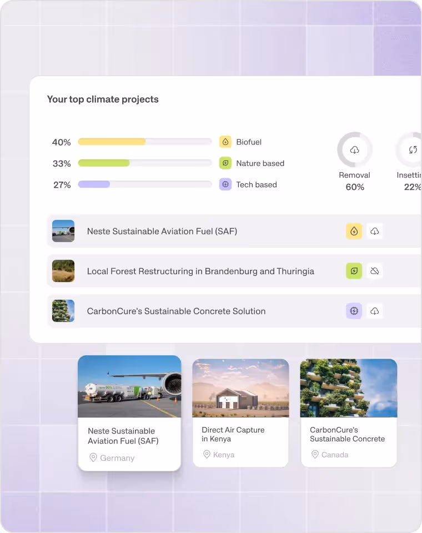
Task: Click the purple Tech based category icon
Action: coord(225,184)
